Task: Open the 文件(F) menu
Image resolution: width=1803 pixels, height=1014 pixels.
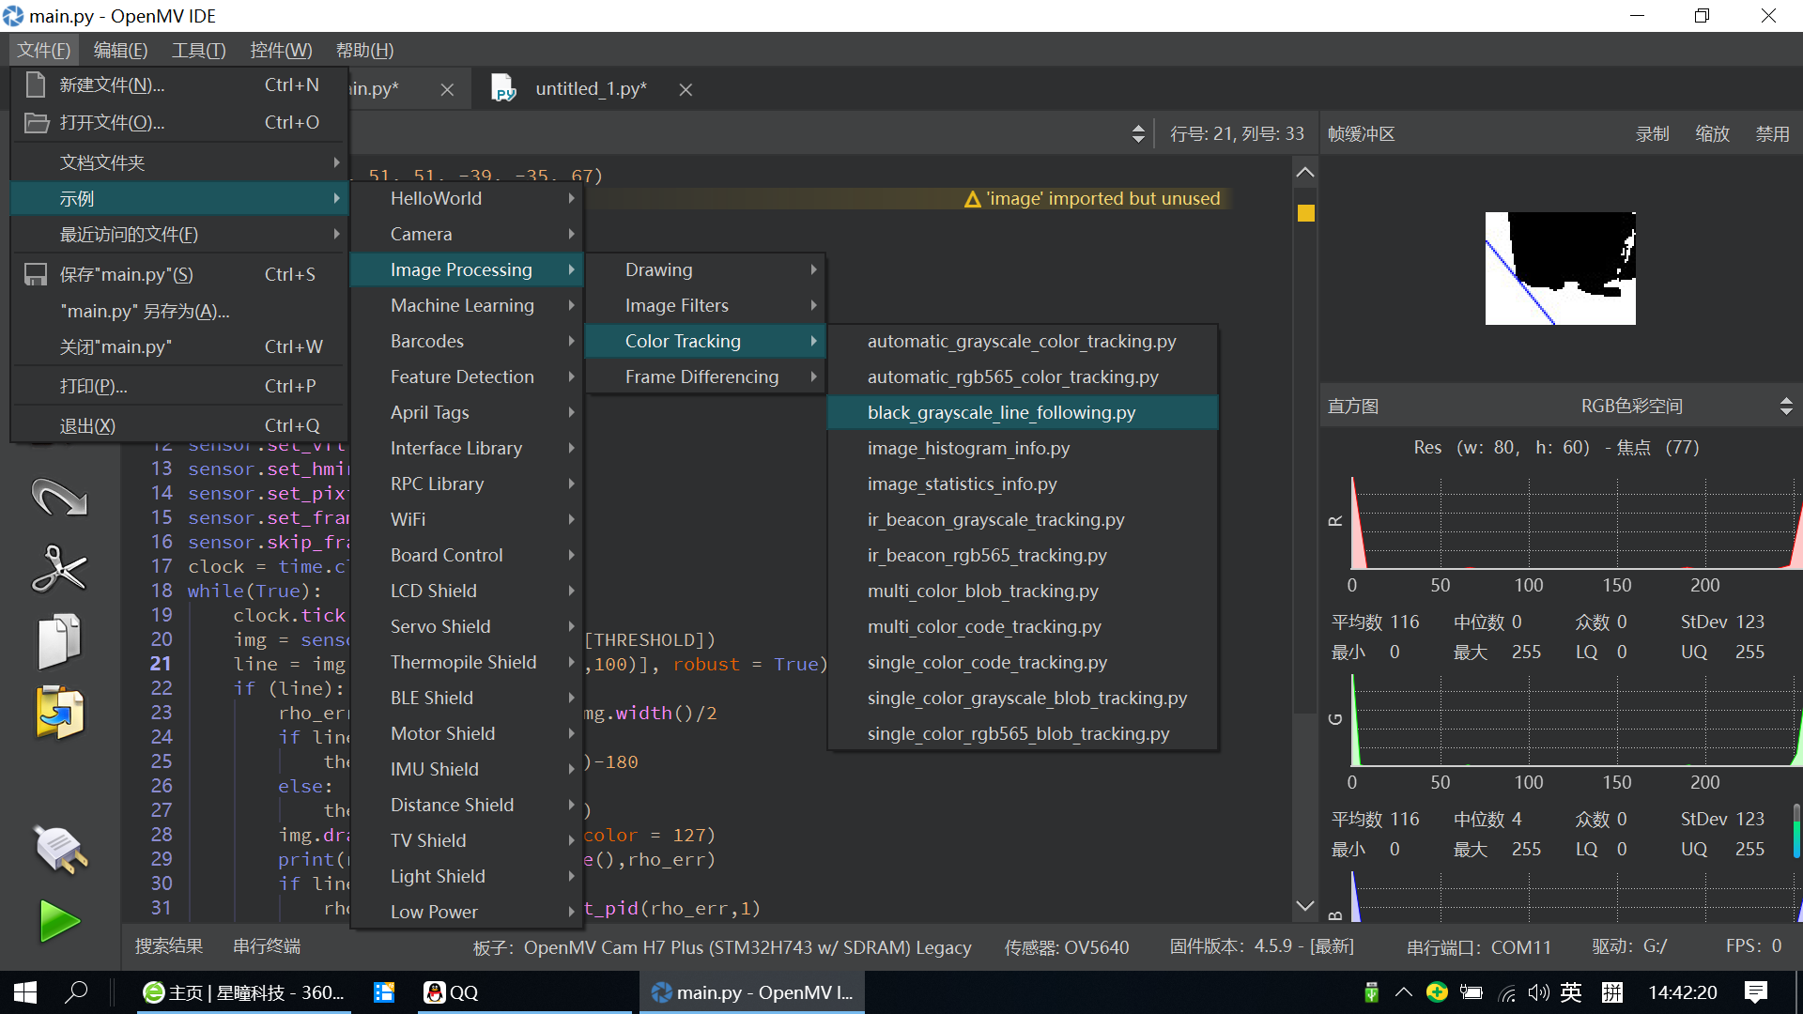Action: point(43,50)
